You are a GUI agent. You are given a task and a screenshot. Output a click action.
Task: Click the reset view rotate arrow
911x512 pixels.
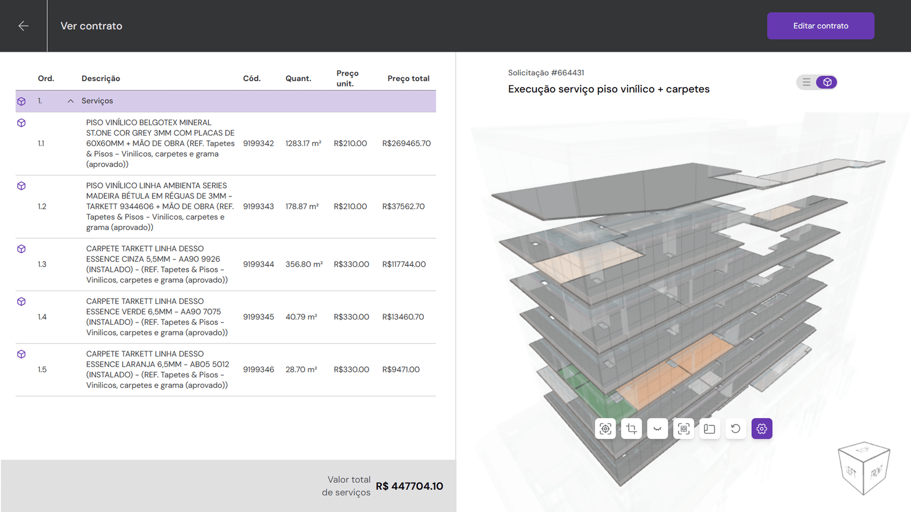pyautogui.click(x=736, y=429)
